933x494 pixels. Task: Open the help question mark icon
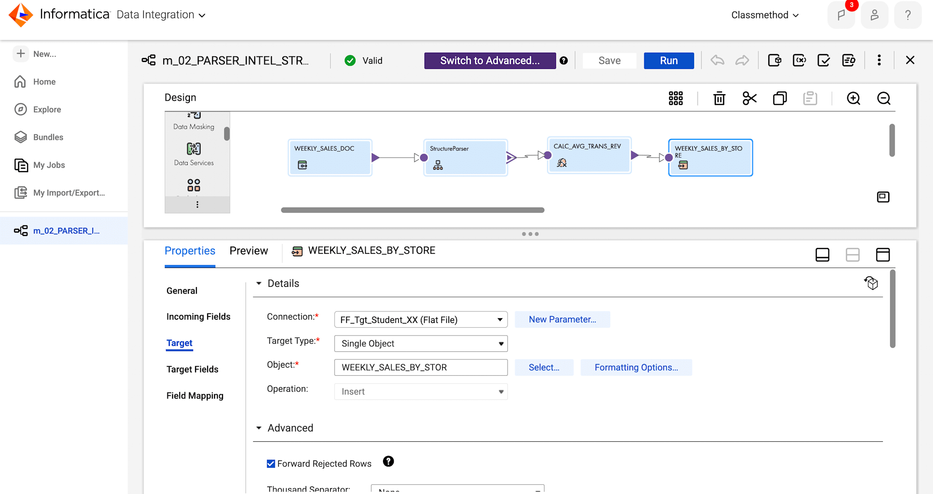pyautogui.click(x=908, y=15)
